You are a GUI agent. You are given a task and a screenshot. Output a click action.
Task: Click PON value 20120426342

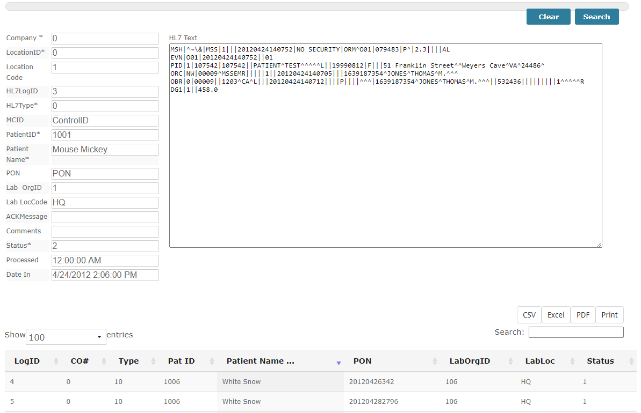coord(371,382)
